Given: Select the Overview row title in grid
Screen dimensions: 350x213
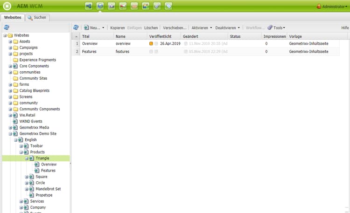Looking at the screenshot, I should (x=90, y=43).
